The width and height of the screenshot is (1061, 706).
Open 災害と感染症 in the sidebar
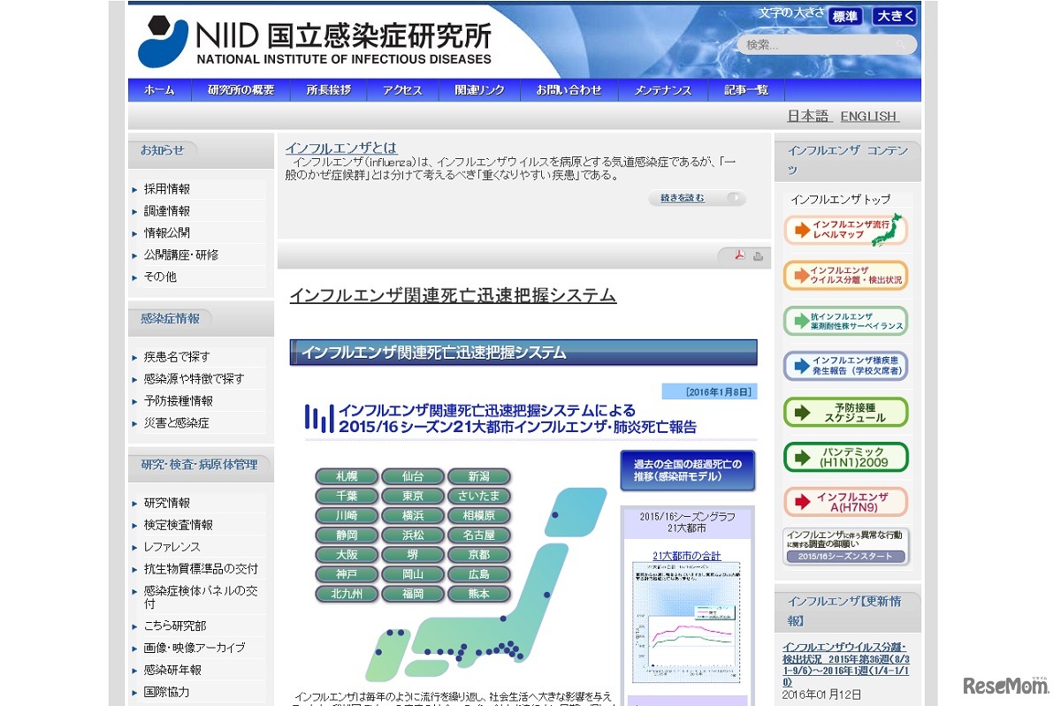(x=177, y=423)
